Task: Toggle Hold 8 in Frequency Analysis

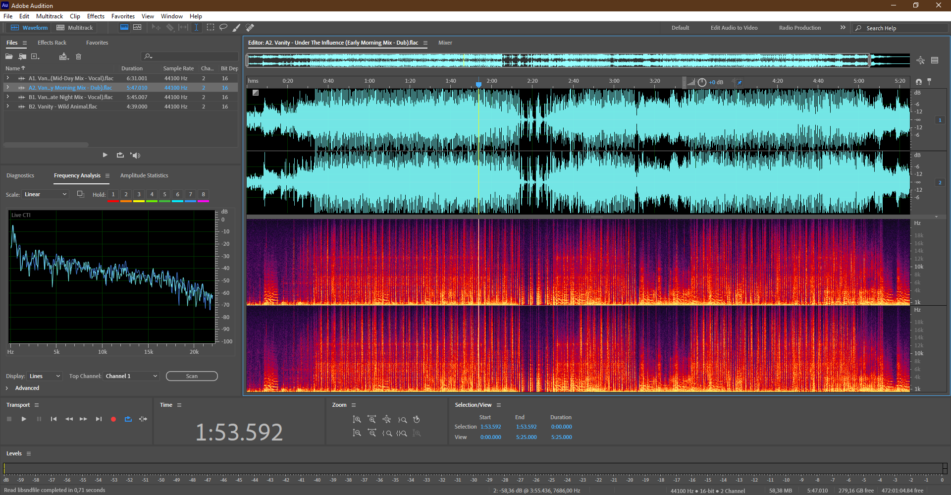Action: 204,195
